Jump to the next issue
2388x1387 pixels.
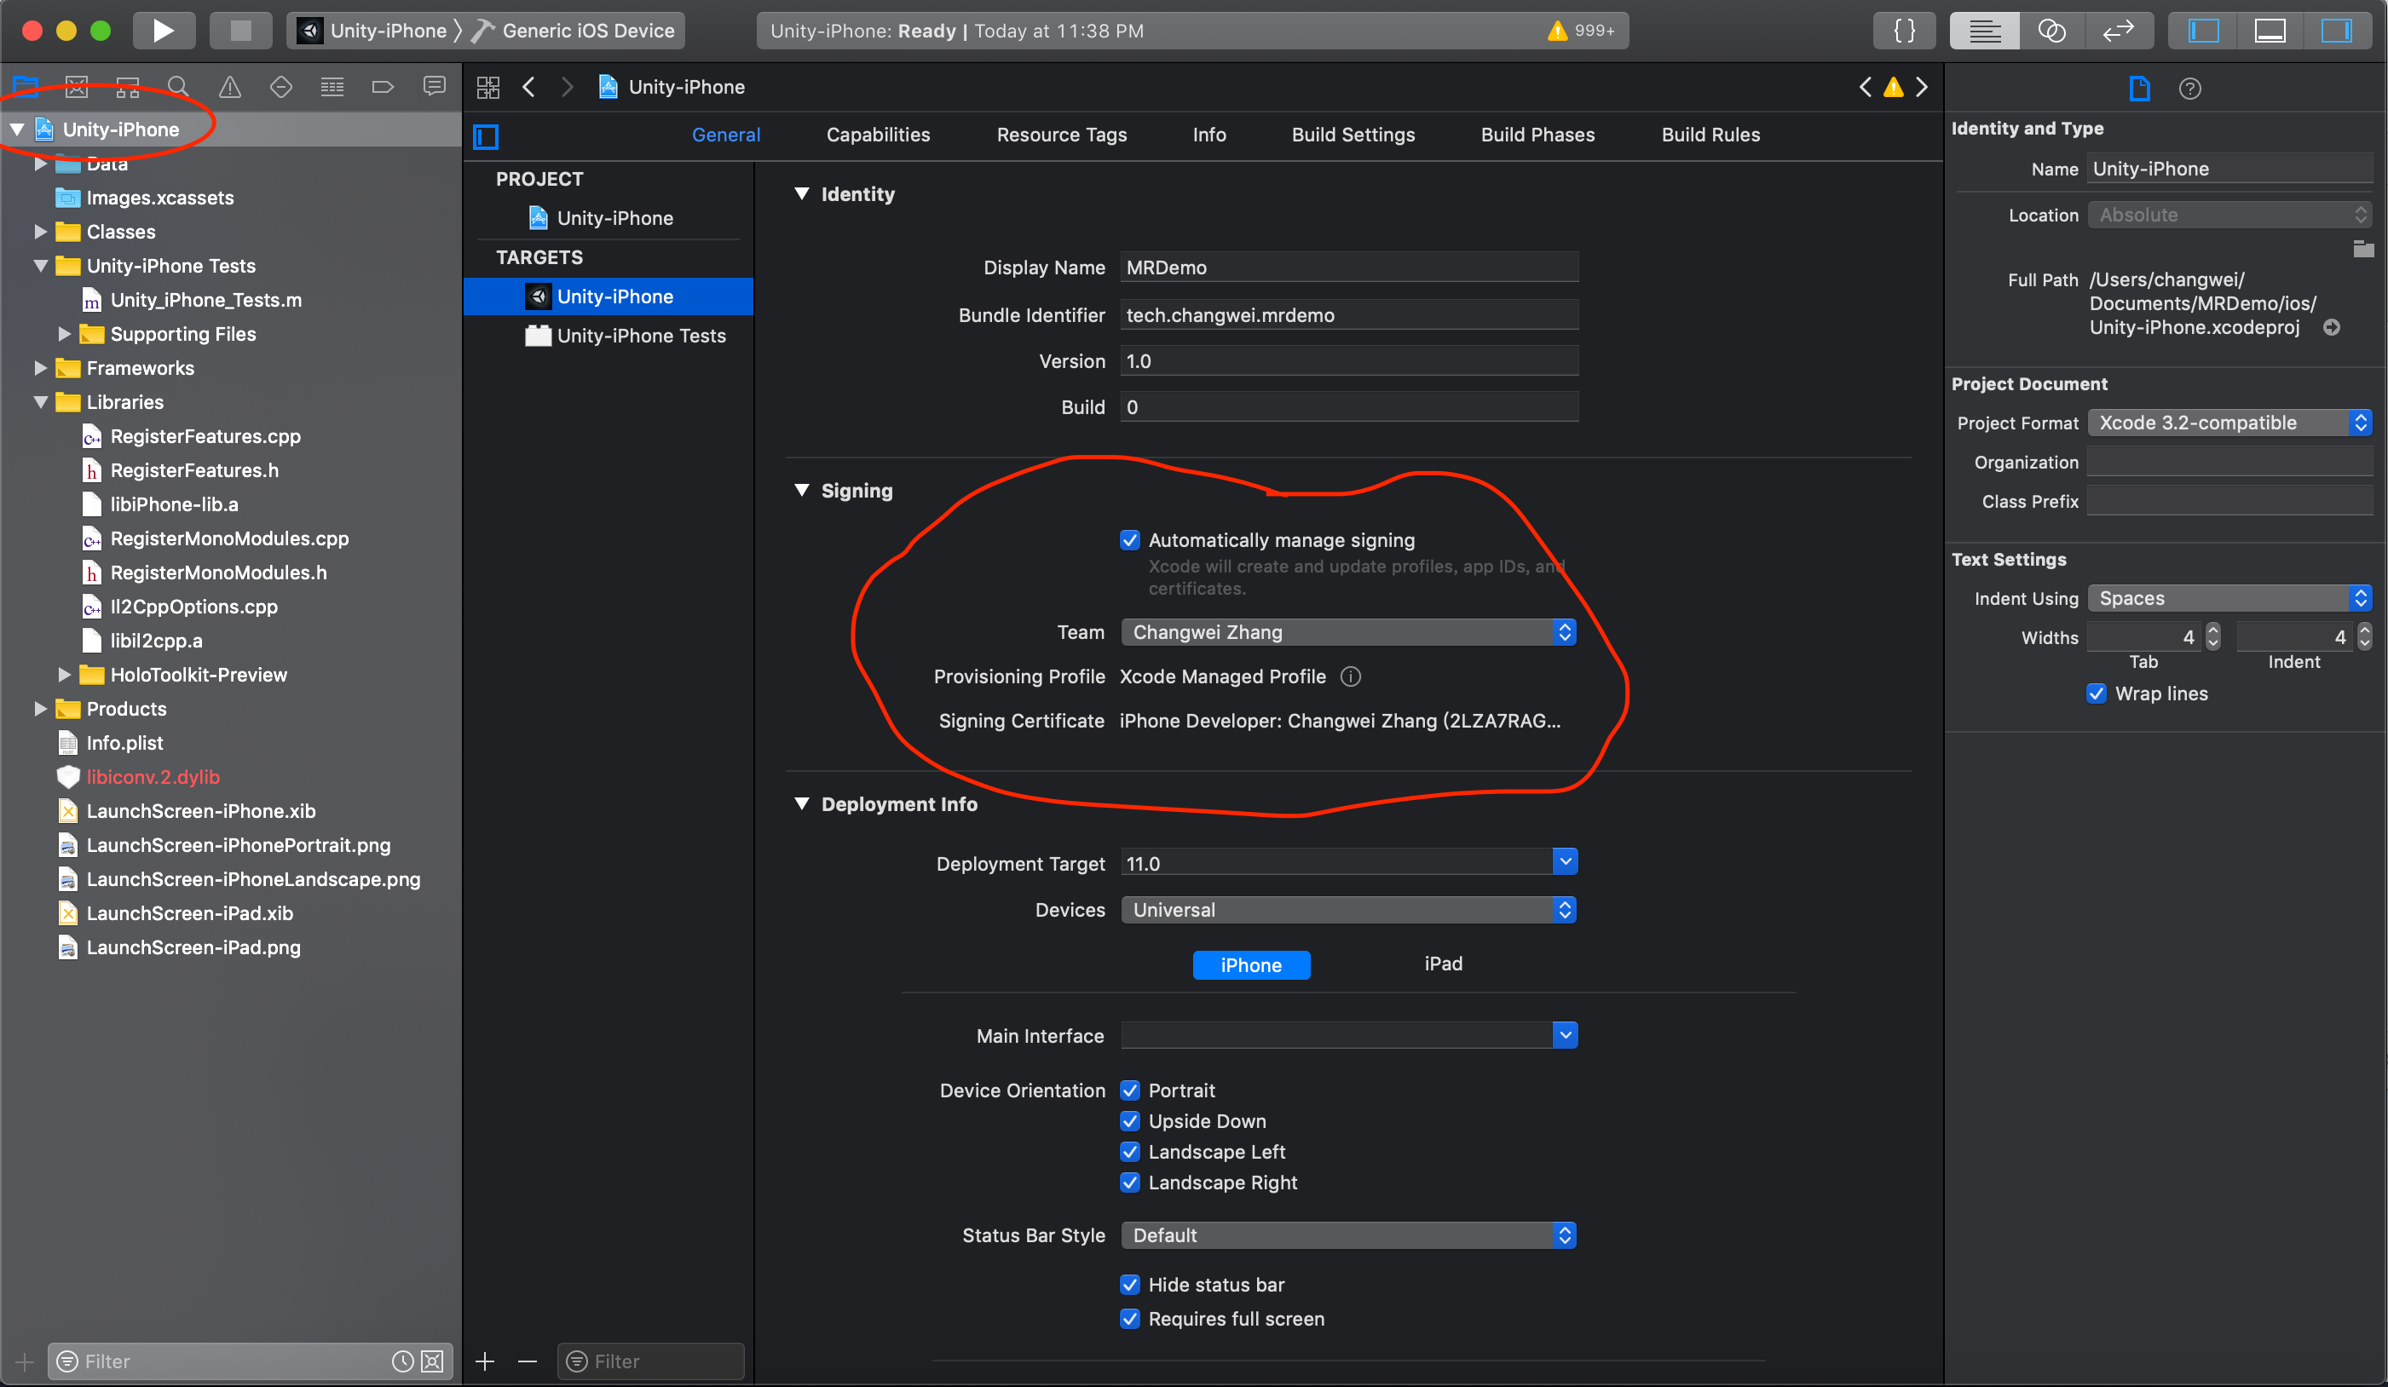point(1923,87)
